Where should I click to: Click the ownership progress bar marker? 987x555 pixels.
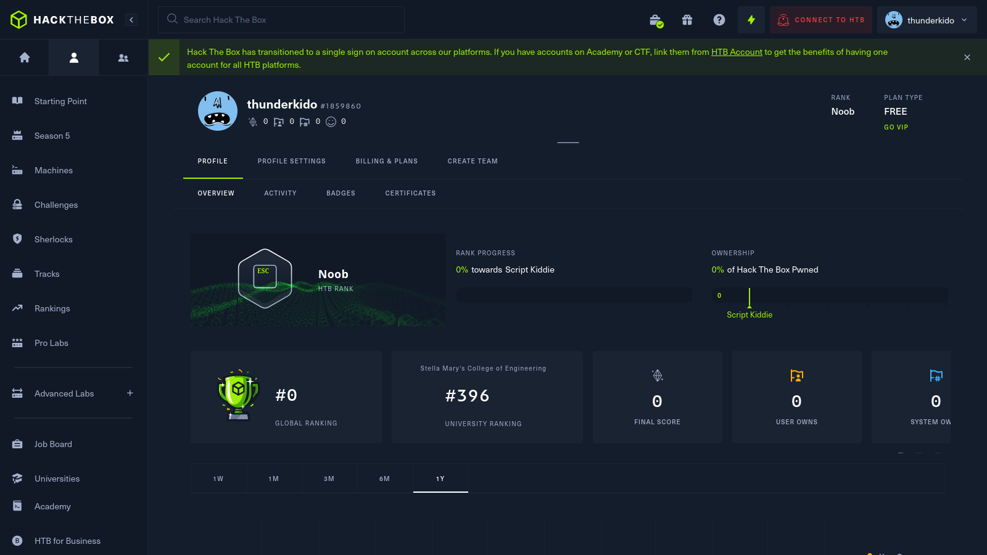[x=750, y=297]
